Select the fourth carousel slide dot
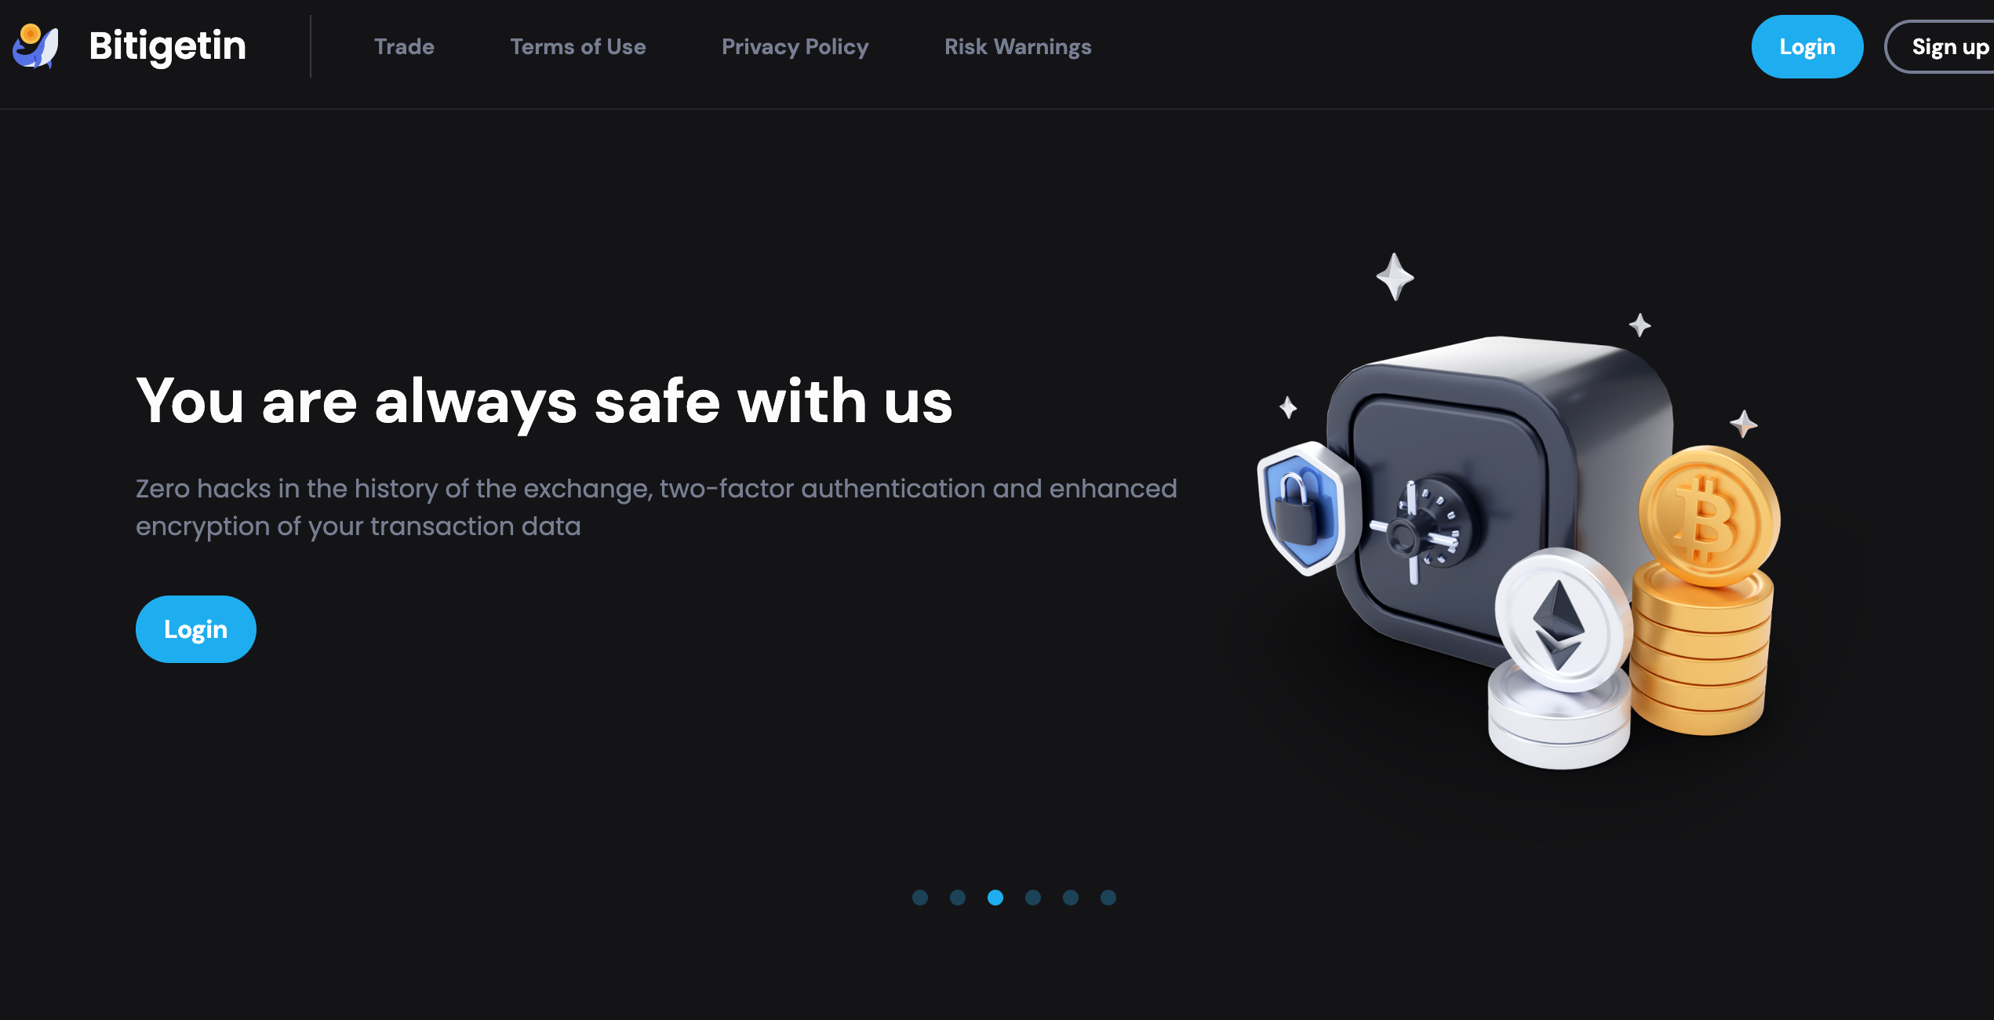The width and height of the screenshot is (1994, 1020). point(1033,898)
